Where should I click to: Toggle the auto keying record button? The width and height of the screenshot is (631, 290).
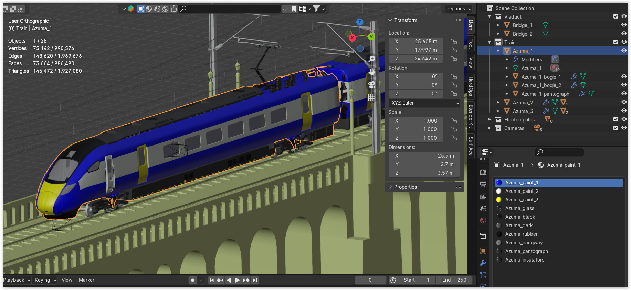[x=192, y=280]
